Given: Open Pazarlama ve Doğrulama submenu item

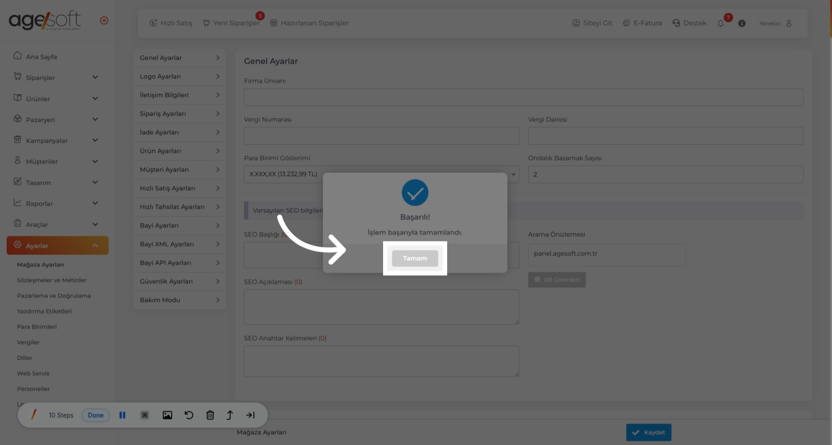Looking at the screenshot, I should [x=54, y=296].
